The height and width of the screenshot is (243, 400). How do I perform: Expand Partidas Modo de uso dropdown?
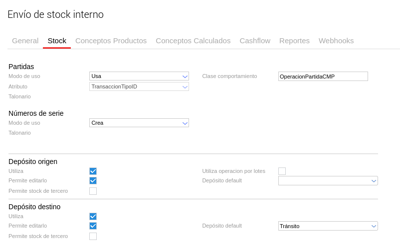click(139, 76)
